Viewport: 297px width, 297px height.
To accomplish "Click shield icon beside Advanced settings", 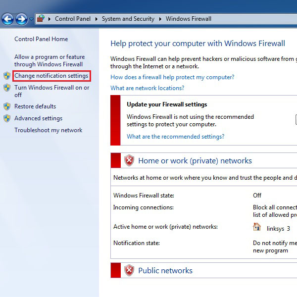I will click(x=7, y=118).
